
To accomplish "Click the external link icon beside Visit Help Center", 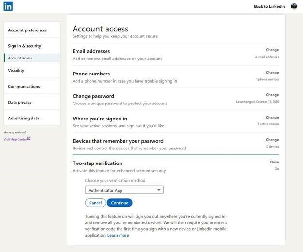I will point(29,139).
